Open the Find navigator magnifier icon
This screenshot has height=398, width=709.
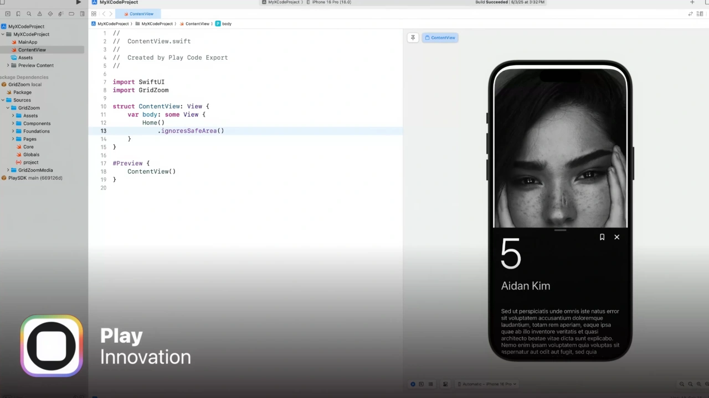point(29,14)
